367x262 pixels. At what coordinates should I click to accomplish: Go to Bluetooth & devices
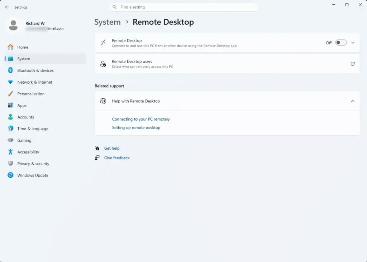click(45, 70)
